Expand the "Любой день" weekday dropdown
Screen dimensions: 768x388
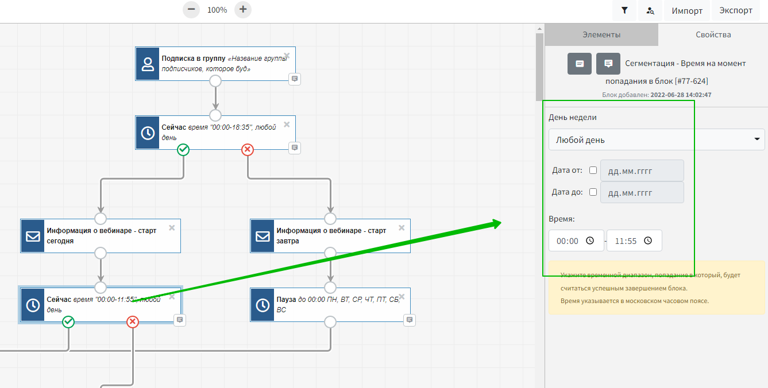[x=656, y=139]
